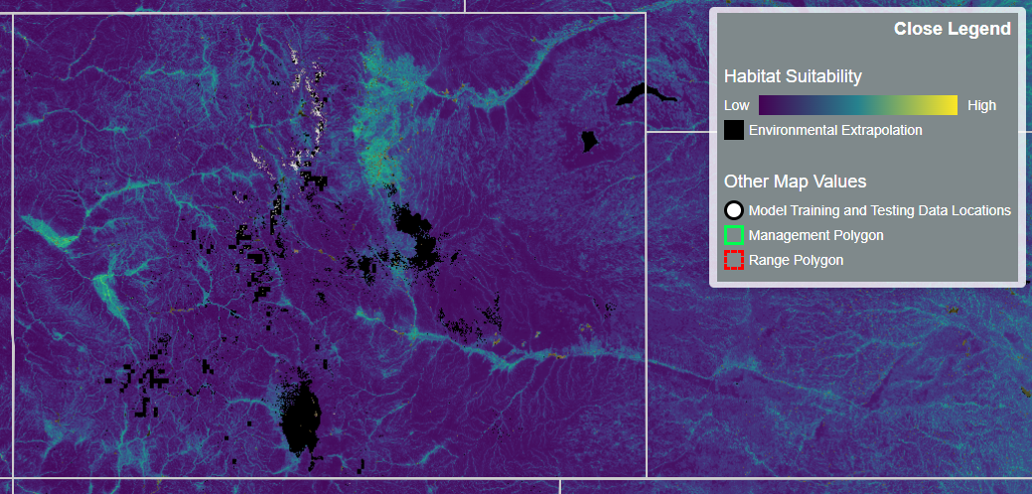
Task: Click the habitat suitability color gradient bar
Action: coord(857,105)
